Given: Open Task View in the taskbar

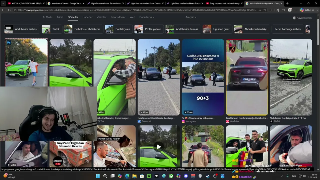Looking at the screenshot, I should [112, 176].
